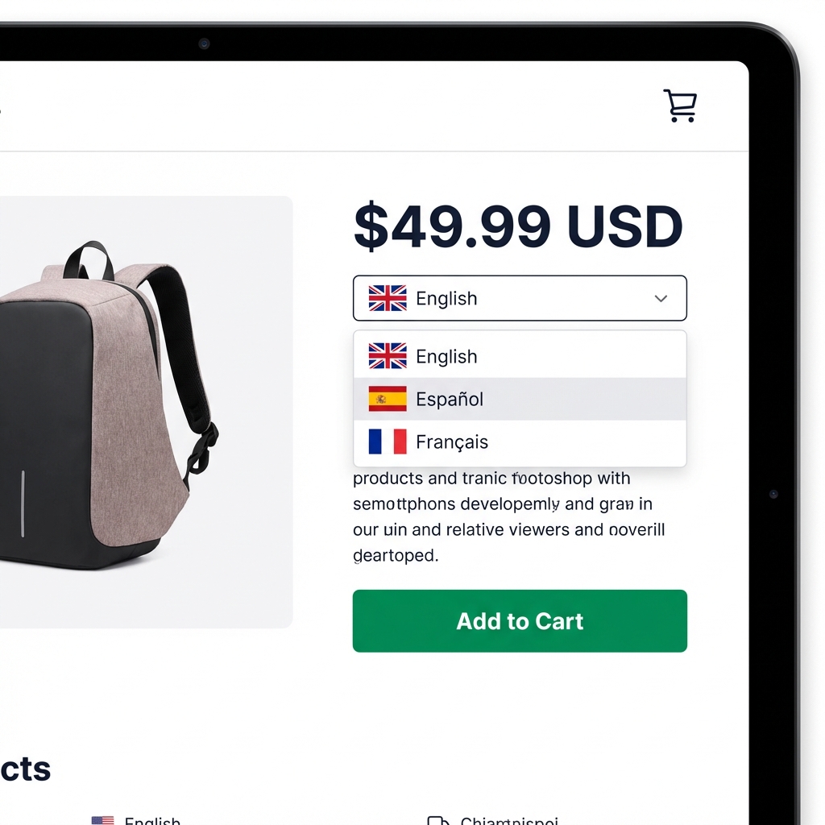Click the English label beside the US flag
Viewport: 825px width, 825px height.
coord(152,820)
